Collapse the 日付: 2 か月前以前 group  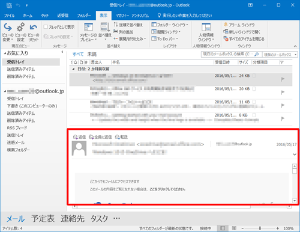point(73,69)
